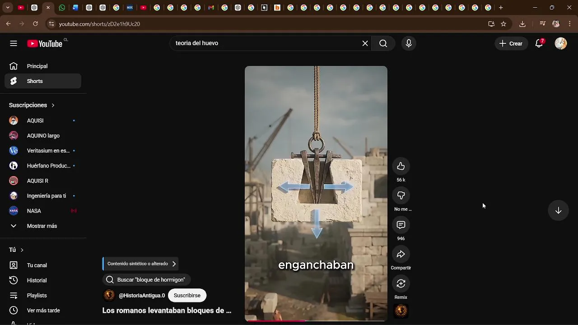Search for "bloque de hormigon" suggestion
This screenshot has height=325, width=578.
point(147,280)
